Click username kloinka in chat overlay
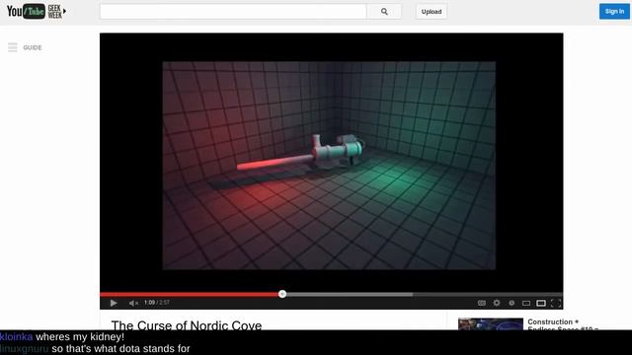The height and width of the screenshot is (355, 632). [x=16, y=336]
